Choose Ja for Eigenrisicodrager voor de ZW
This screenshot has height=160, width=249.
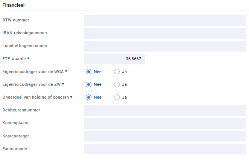click(x=117, y=85)
